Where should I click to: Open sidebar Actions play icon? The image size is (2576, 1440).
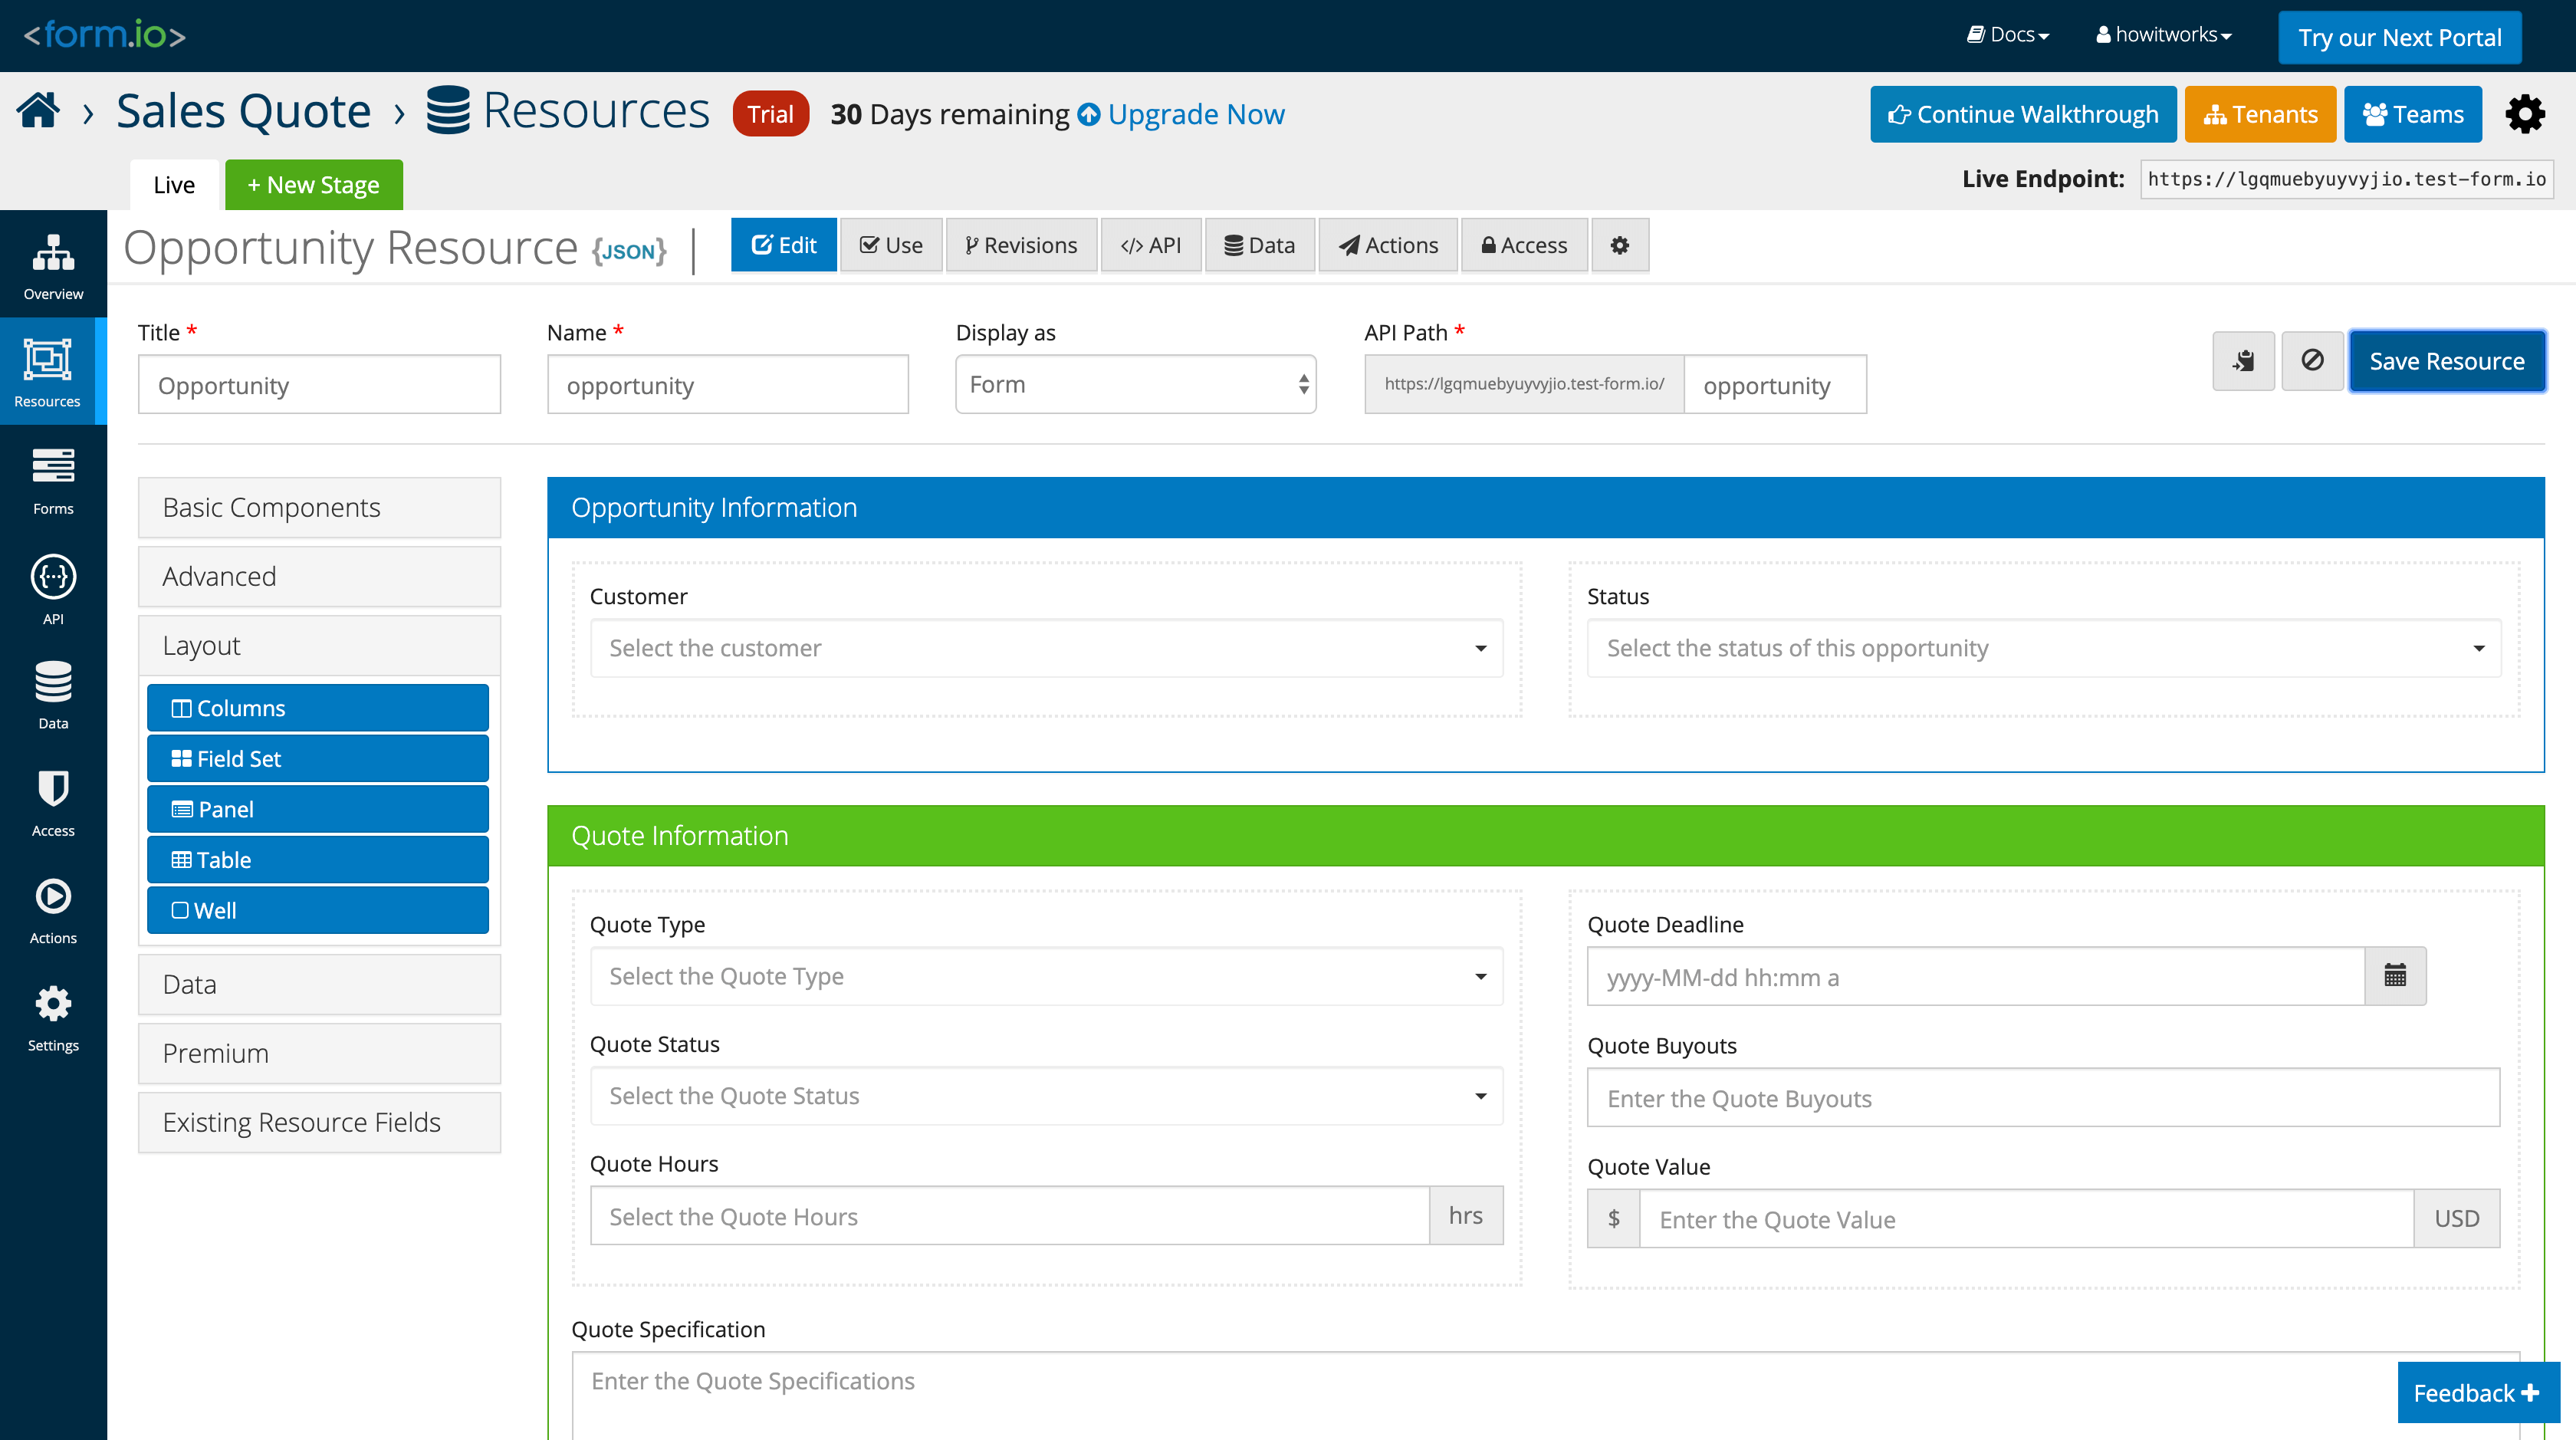click(x=53, y=909)
